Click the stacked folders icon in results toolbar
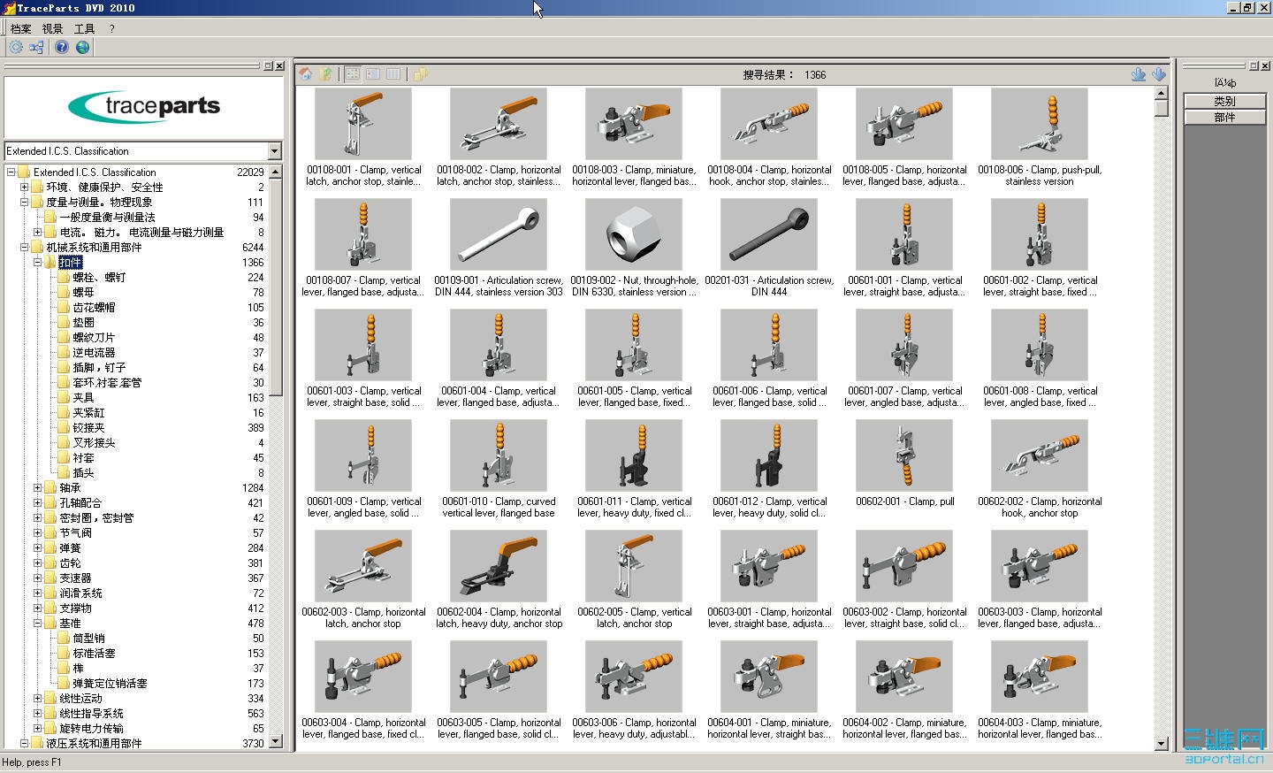The height and width of the screenshot is (773, 1273). (420, 74)
